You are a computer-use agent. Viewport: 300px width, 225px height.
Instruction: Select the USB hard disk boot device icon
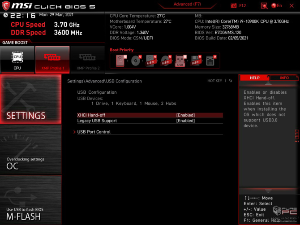click(151, 61)
